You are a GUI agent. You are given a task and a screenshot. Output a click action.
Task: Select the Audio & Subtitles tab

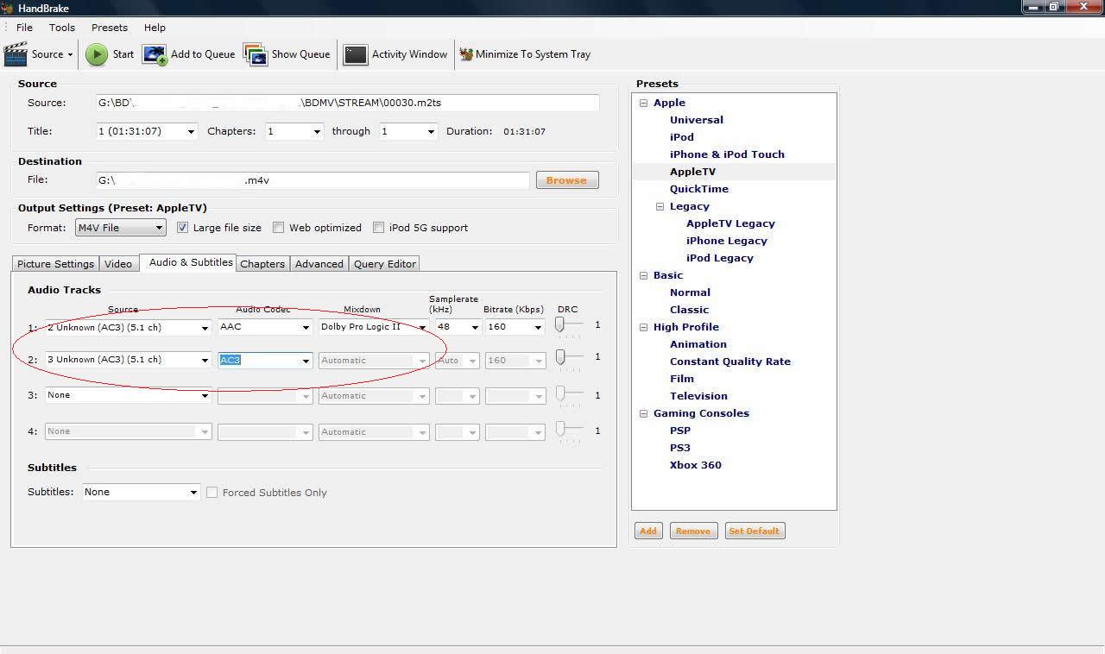[x=188, y=262]
